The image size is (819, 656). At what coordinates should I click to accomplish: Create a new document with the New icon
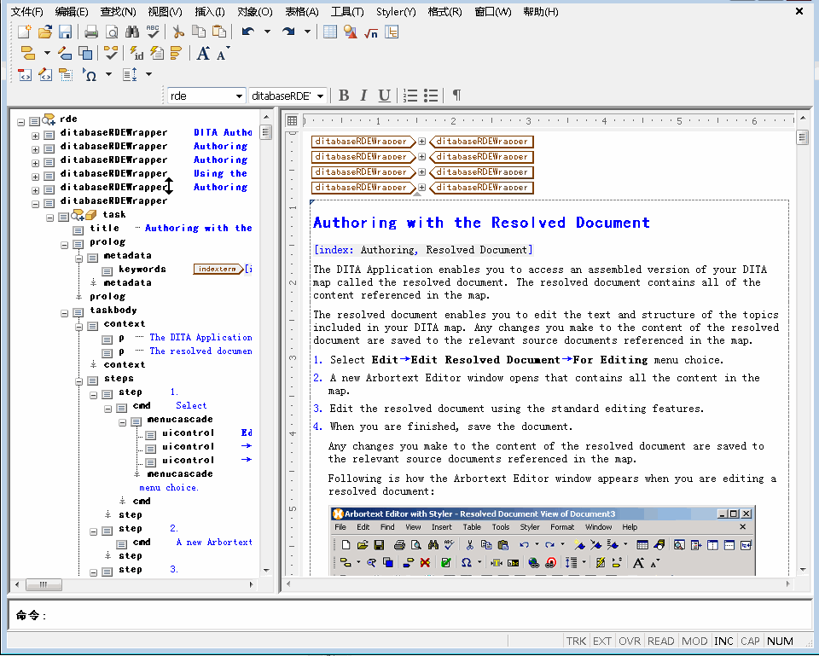click(x=24, y=32)
